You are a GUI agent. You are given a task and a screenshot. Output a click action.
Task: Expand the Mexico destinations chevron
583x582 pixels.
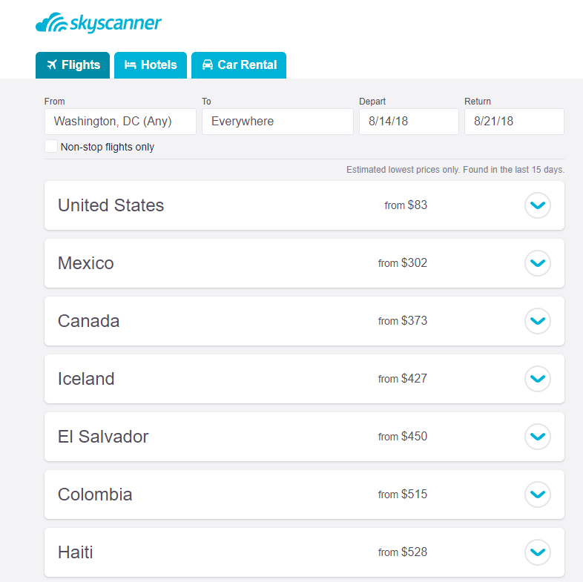coord(538,263)
